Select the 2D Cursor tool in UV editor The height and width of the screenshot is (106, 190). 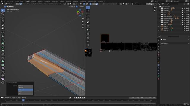pyautogui.click(x=88, y=11)
